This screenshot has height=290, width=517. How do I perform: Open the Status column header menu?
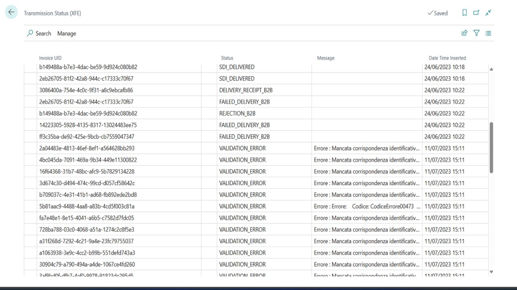tap(227, 58)
